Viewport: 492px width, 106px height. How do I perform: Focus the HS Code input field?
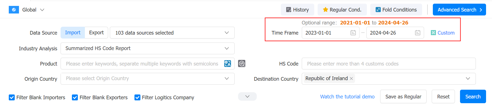point(389,64)
